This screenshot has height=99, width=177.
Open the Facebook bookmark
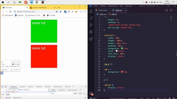click(19, 15)
